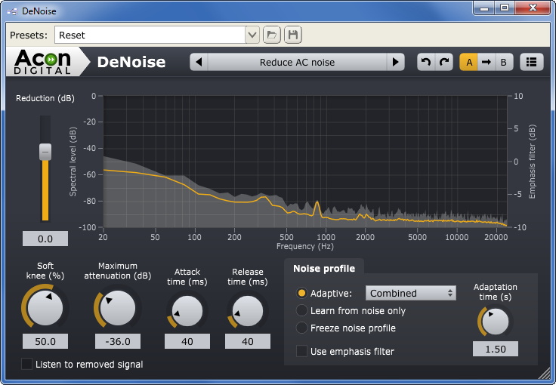Enable the Use emphasis filter checkbox
The width and height of the screenshot is (556, 385).
point(302,351)
